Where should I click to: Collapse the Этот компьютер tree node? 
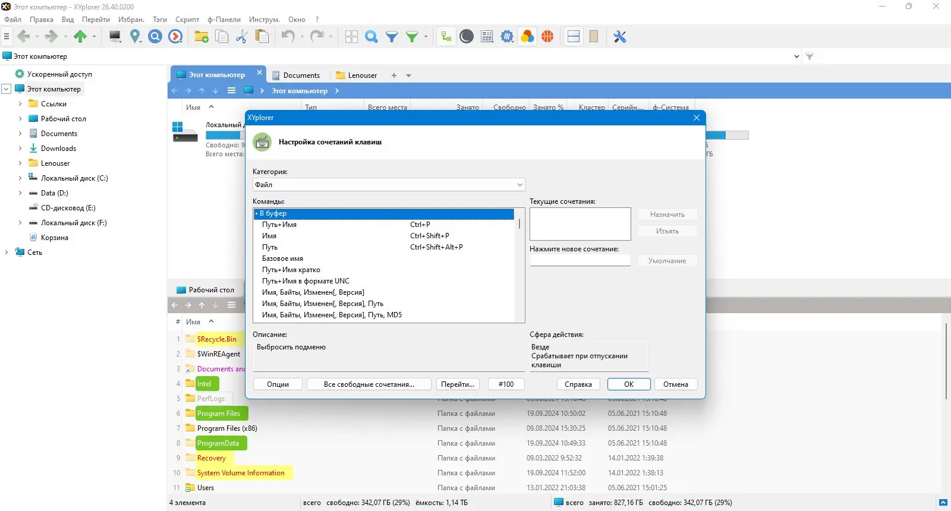click(x=7, y=89)
